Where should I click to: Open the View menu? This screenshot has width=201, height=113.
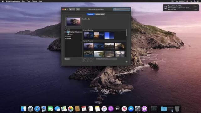click(28, 1)
